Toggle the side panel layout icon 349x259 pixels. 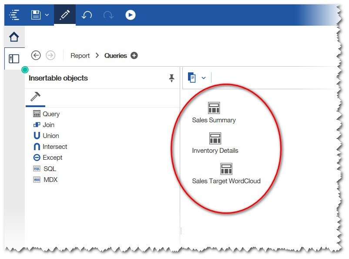pyautogui.click(x=14, y=59)
